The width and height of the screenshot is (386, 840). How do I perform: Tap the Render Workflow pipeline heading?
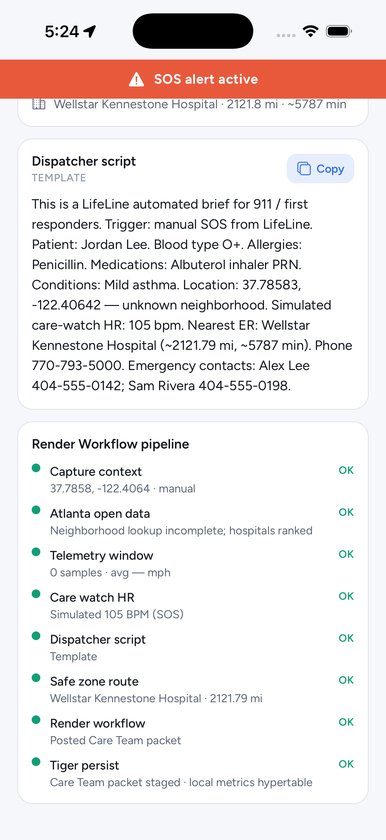(110, 444)
